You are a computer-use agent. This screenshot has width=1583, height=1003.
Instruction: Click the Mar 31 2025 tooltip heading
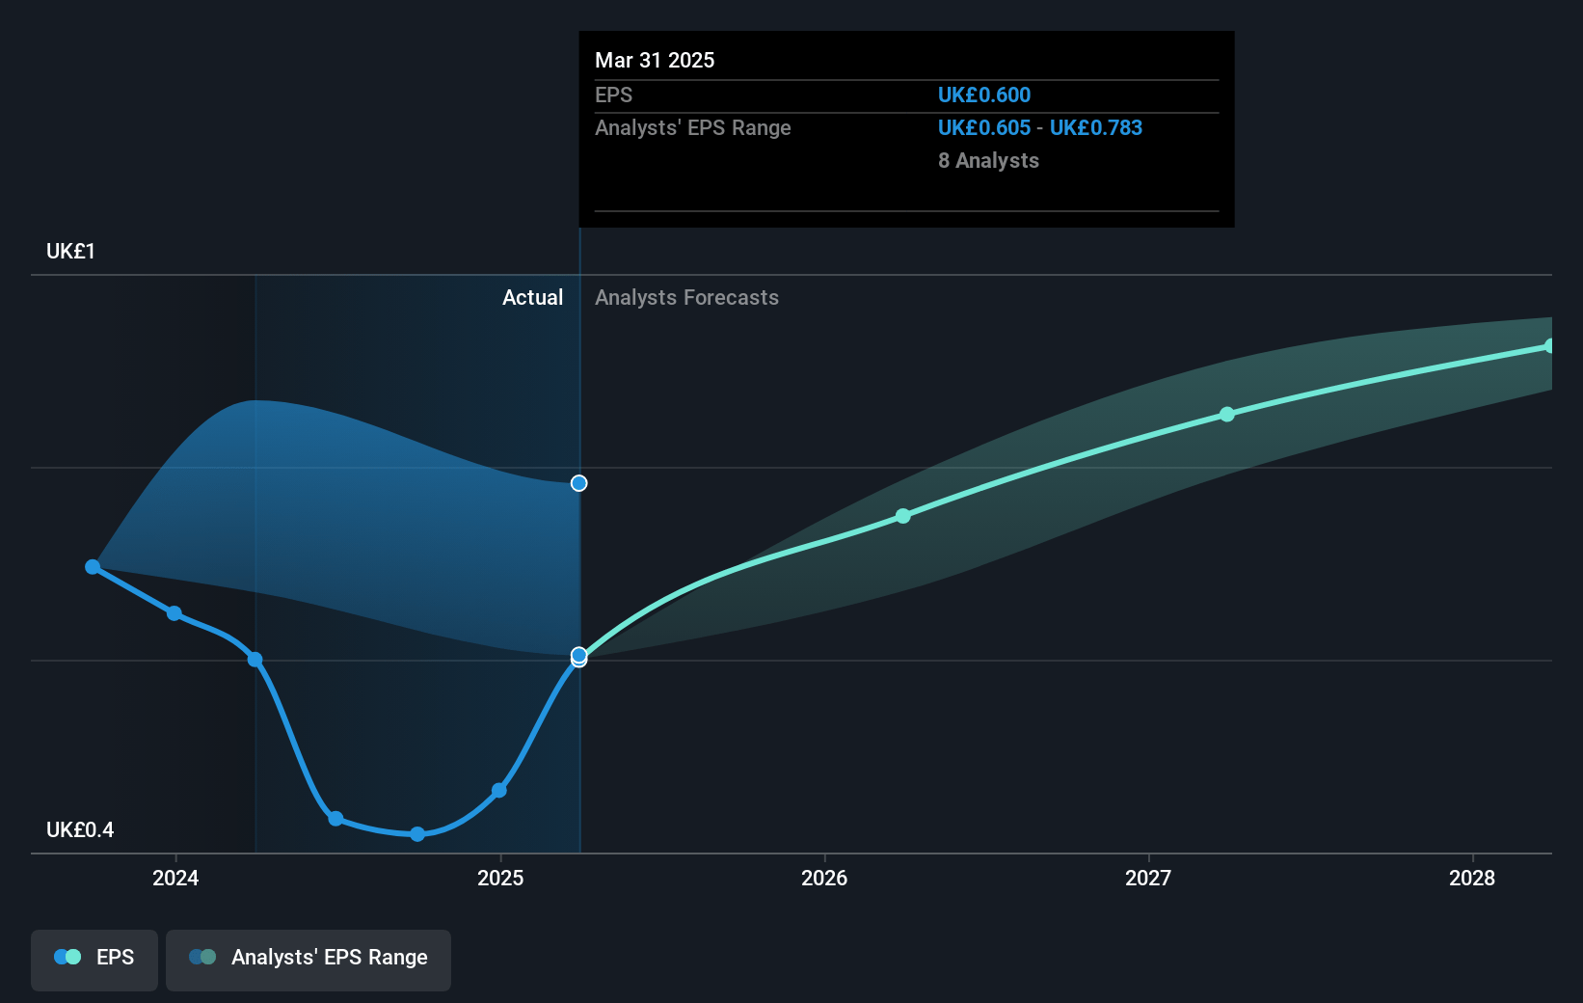coord(655,61)
